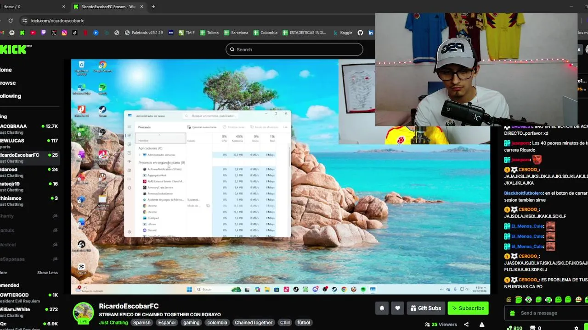Open the Barcelona bookmark
The width and height of the screenshot is (588, 330).
point(236,33)
